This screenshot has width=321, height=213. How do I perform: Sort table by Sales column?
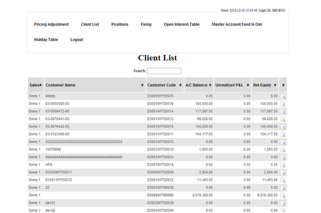pyautogui.click(x=36, y=85)
